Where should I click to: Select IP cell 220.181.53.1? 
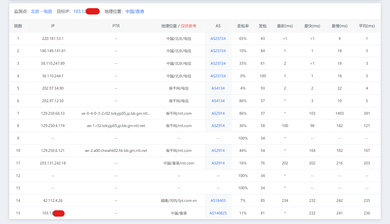click(53, 39)
